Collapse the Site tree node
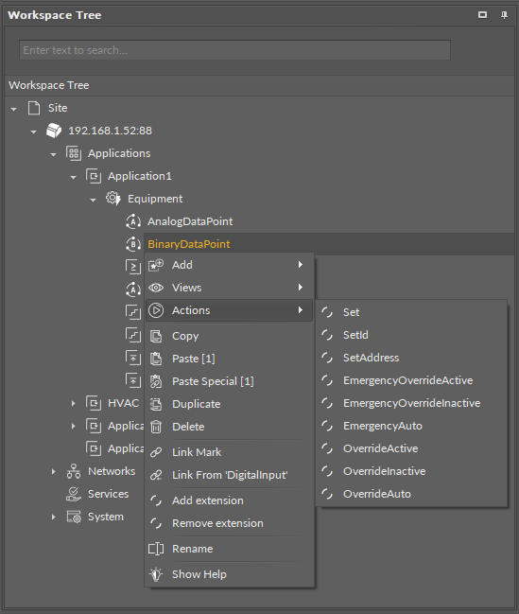This screenshot has height=614, width=519. tap(14, 109)
